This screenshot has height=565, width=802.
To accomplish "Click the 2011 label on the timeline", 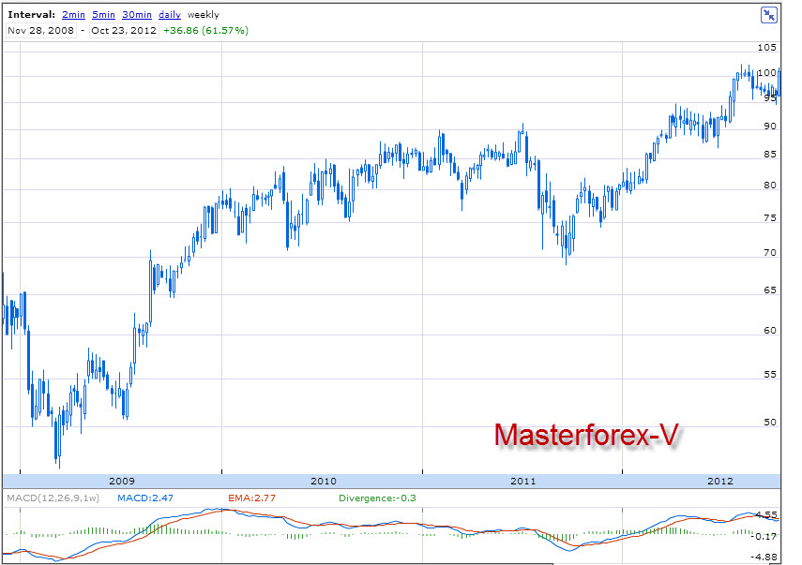I will 522,481.
